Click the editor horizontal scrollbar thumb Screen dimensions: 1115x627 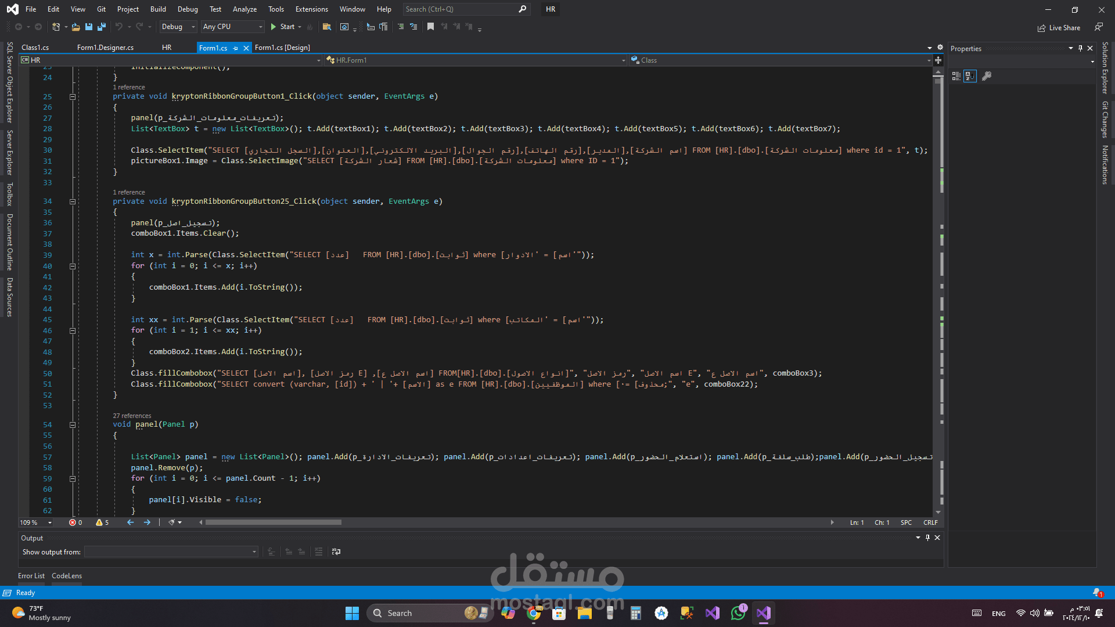point(273,522)
